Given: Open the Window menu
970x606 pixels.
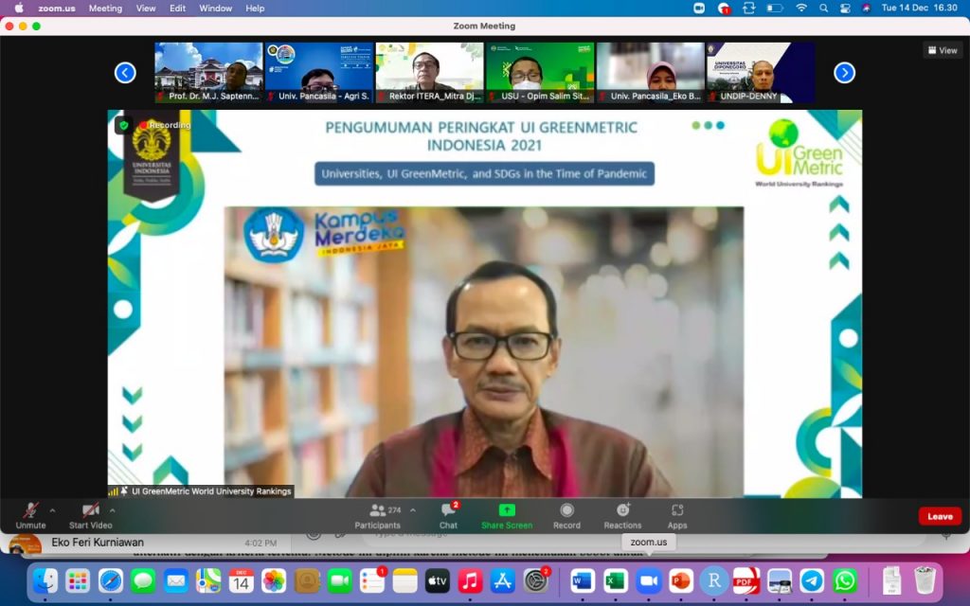Looking at the screenshot, I should click(215, 8).
